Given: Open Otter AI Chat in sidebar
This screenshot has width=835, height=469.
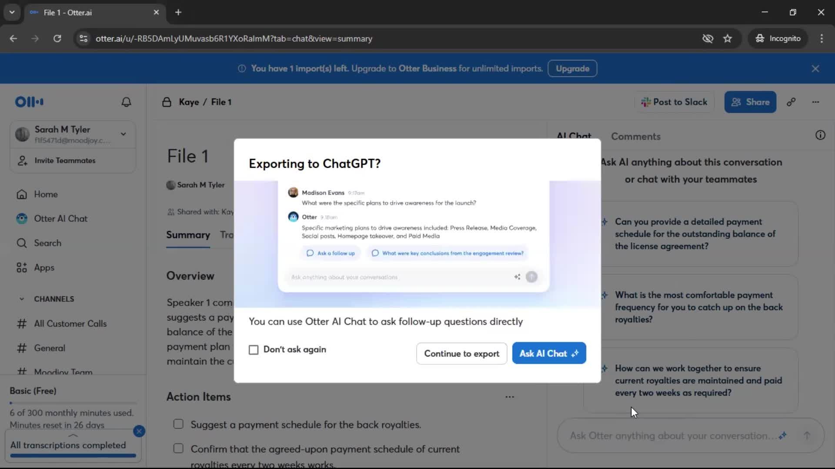Looking at the screenshot, I should click(60, 218).
